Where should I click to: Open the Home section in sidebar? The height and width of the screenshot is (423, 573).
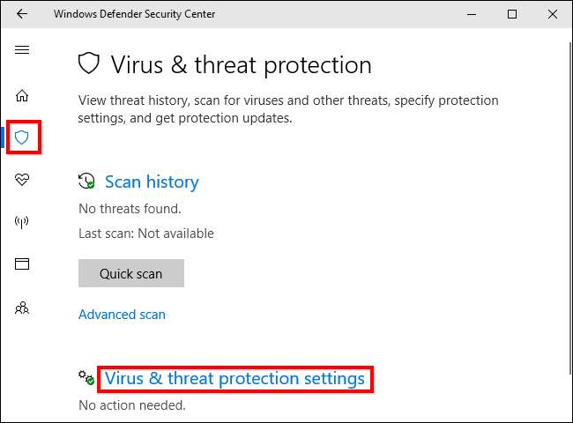tap(22, 95)
